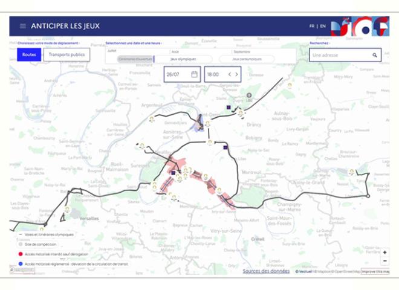Viewport: 399px width, 290px height.
Task: Select venue marker at Saint-Denis
Action: pos(207,124)
